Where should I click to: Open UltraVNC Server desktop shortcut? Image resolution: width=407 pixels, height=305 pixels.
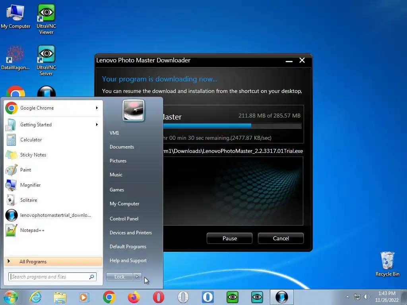click(46, 60)
